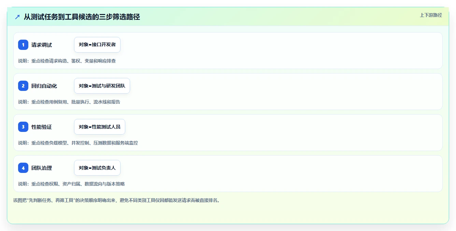Select the 对象=接口开发者 chip
The height and width of the screenshot is (231, 456).
click(97, 45)
